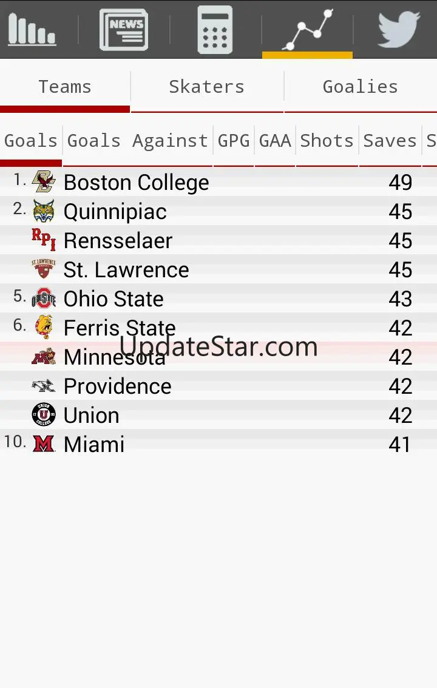Tap the Quinnipiac bobcat logo
The width and height of the screenshot is (437, 688).
coord(43,211)
